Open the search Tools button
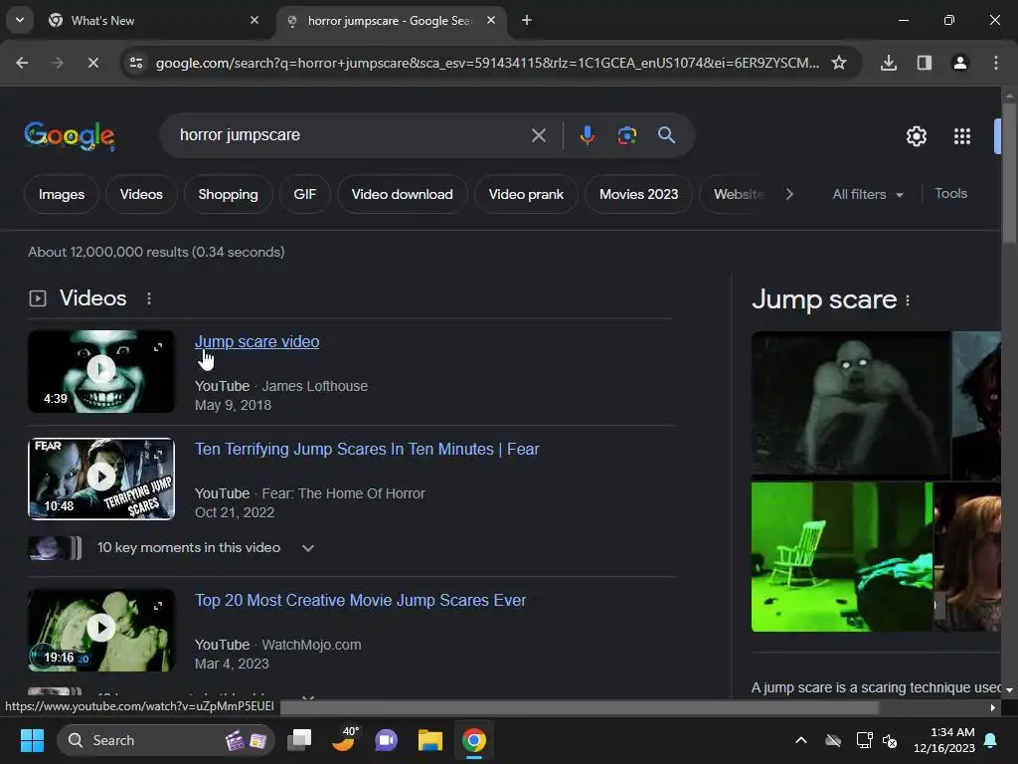The image size is (1018, 764). [x=950, y=194]
